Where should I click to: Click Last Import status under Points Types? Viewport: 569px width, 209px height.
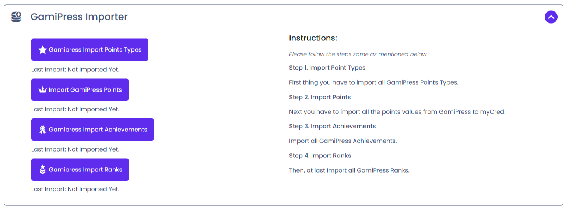point(75,70)
